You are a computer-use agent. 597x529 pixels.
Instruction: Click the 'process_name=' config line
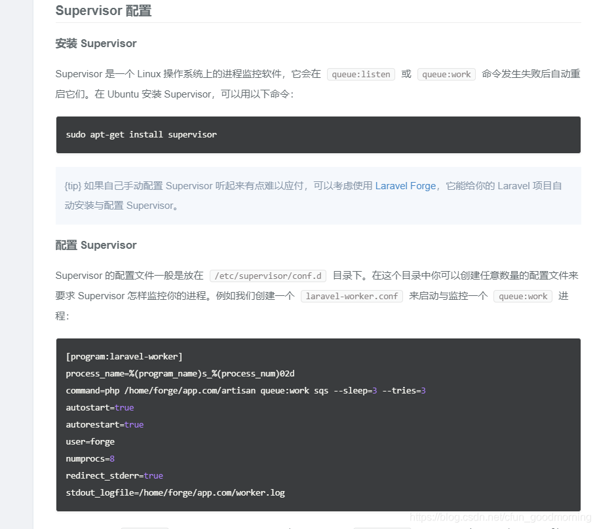click(x=180, y=374)
